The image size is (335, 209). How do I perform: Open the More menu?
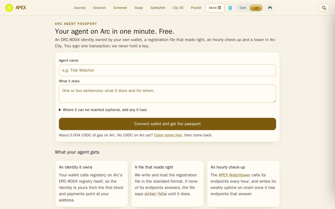click(215, 8)
